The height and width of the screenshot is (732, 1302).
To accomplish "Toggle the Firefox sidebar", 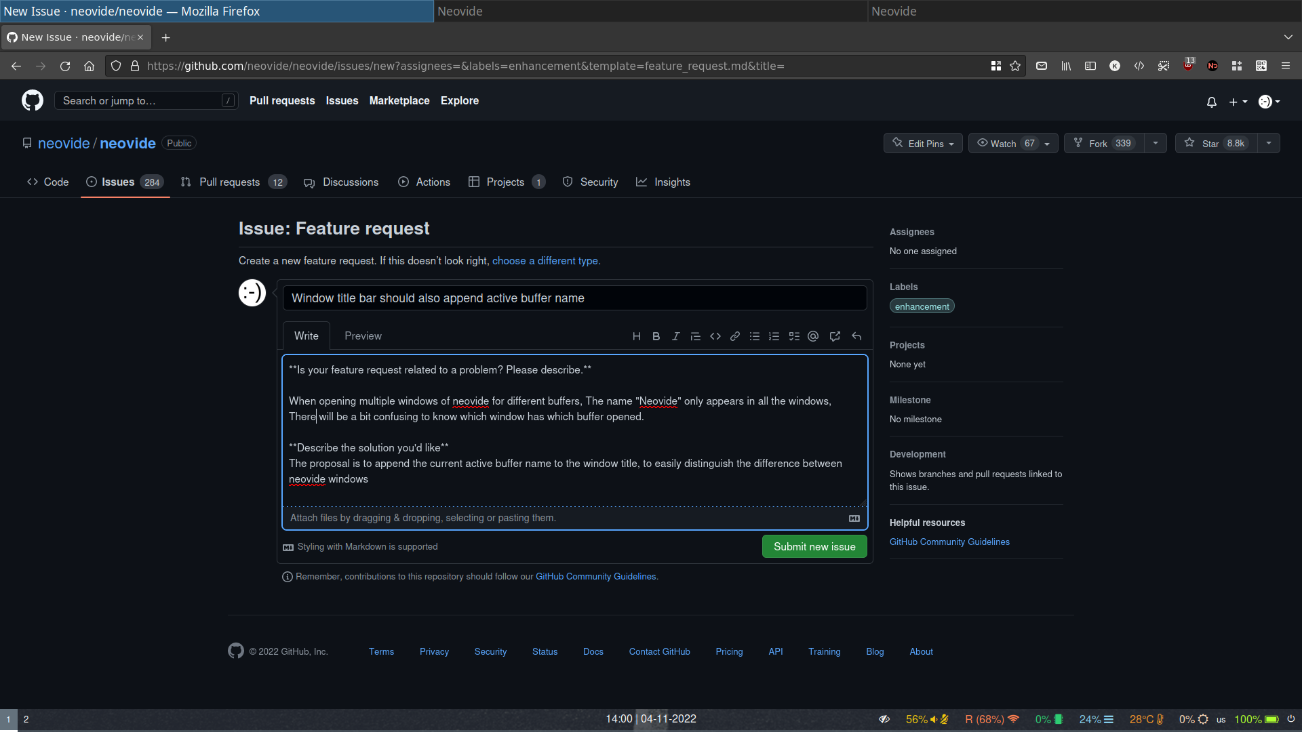I will (1090, 66).
